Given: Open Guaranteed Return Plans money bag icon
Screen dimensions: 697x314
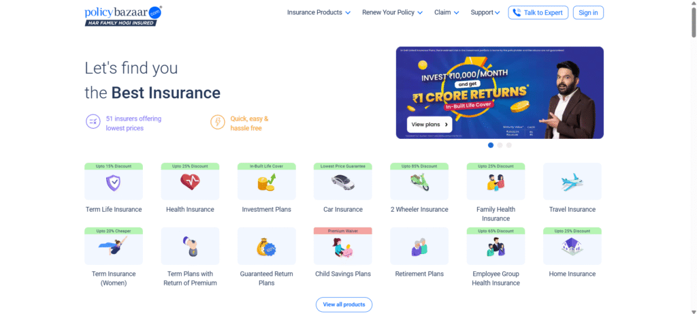Looking at the screenshot, I should (x=266, y=247).
